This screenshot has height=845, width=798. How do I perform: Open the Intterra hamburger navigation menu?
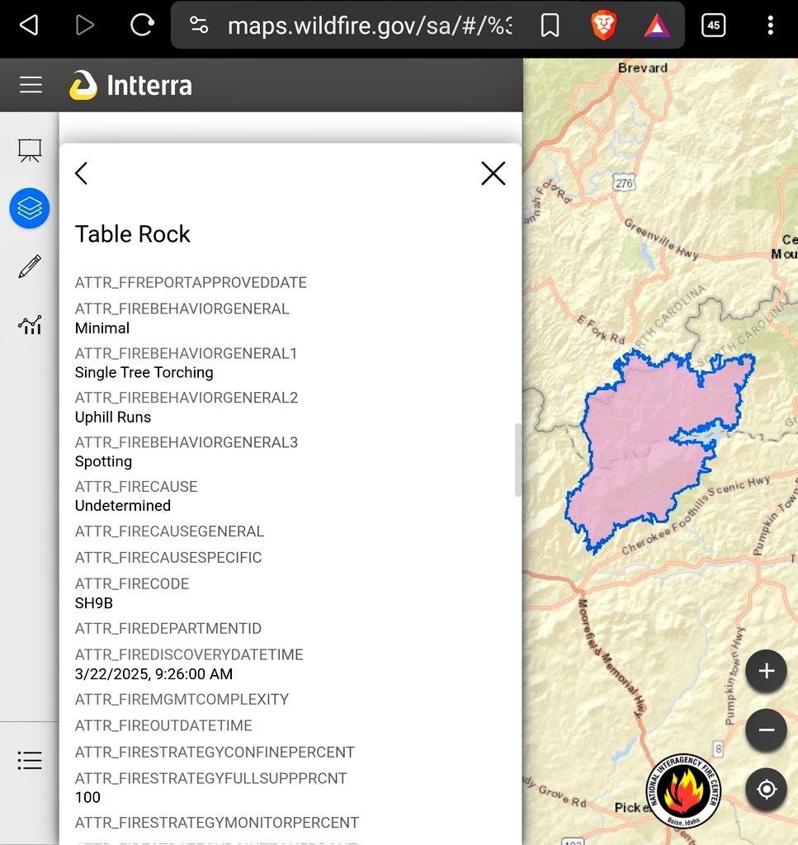click(30, 84)
